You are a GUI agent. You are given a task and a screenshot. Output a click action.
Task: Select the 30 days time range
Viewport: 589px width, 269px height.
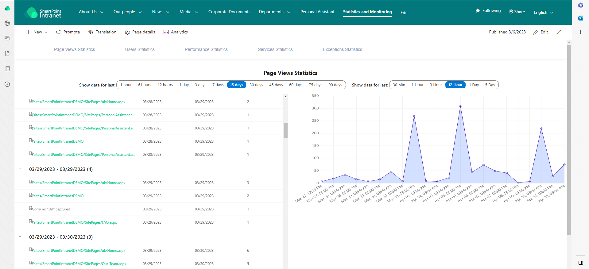point(256,85)
